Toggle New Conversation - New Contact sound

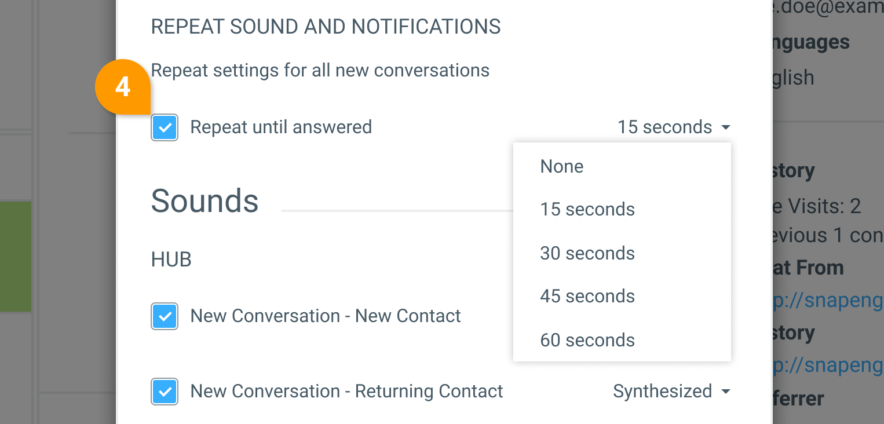(x=165, y=316)
